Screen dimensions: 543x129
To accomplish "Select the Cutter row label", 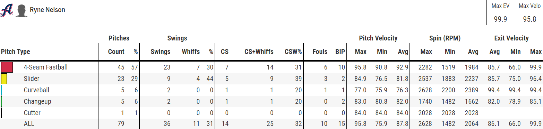I will pos(32,113).
